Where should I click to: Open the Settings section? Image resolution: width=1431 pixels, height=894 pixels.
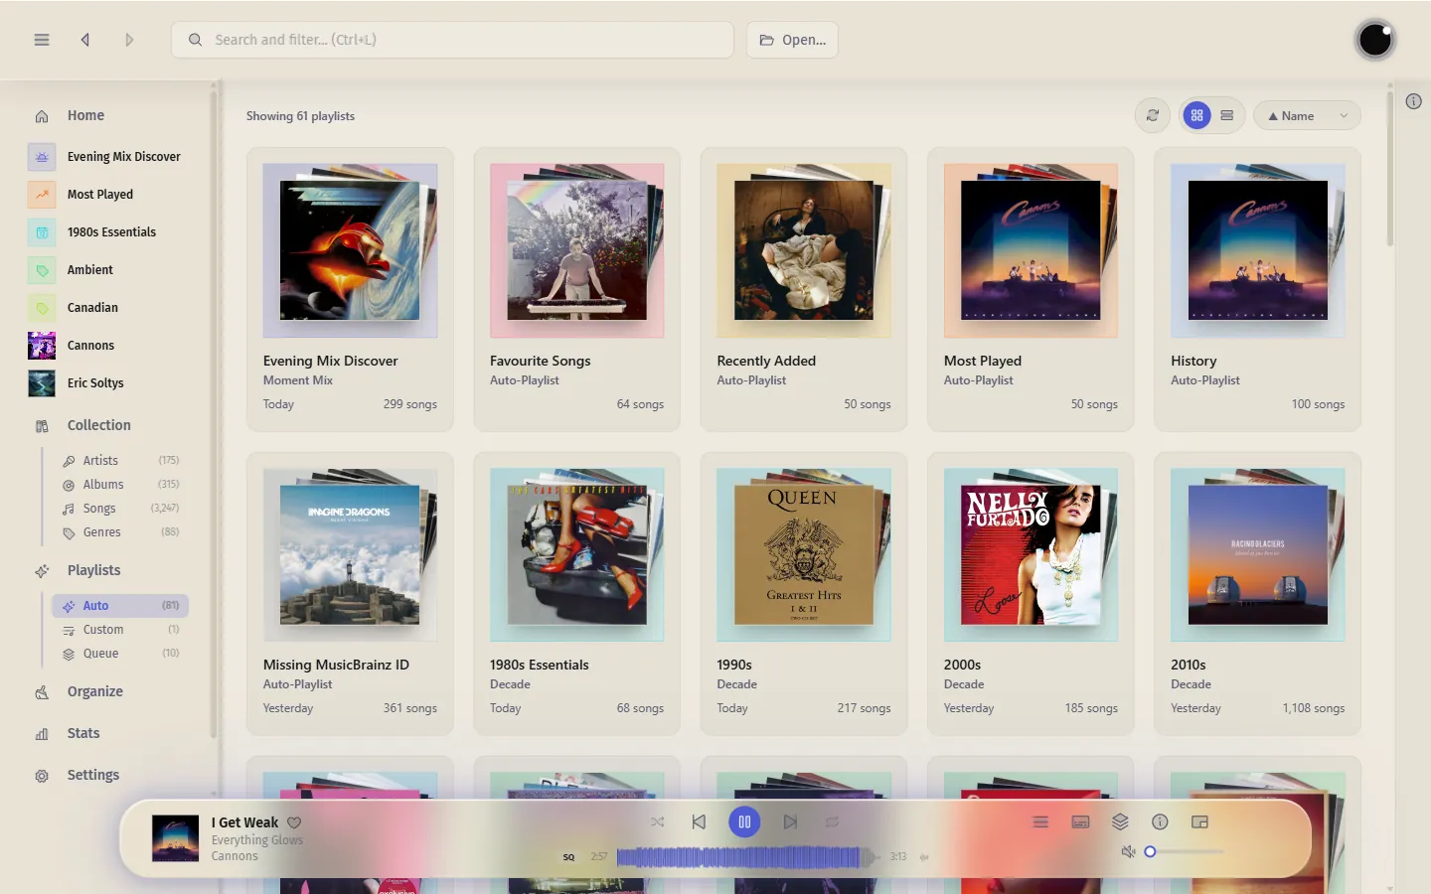point(93,775)
